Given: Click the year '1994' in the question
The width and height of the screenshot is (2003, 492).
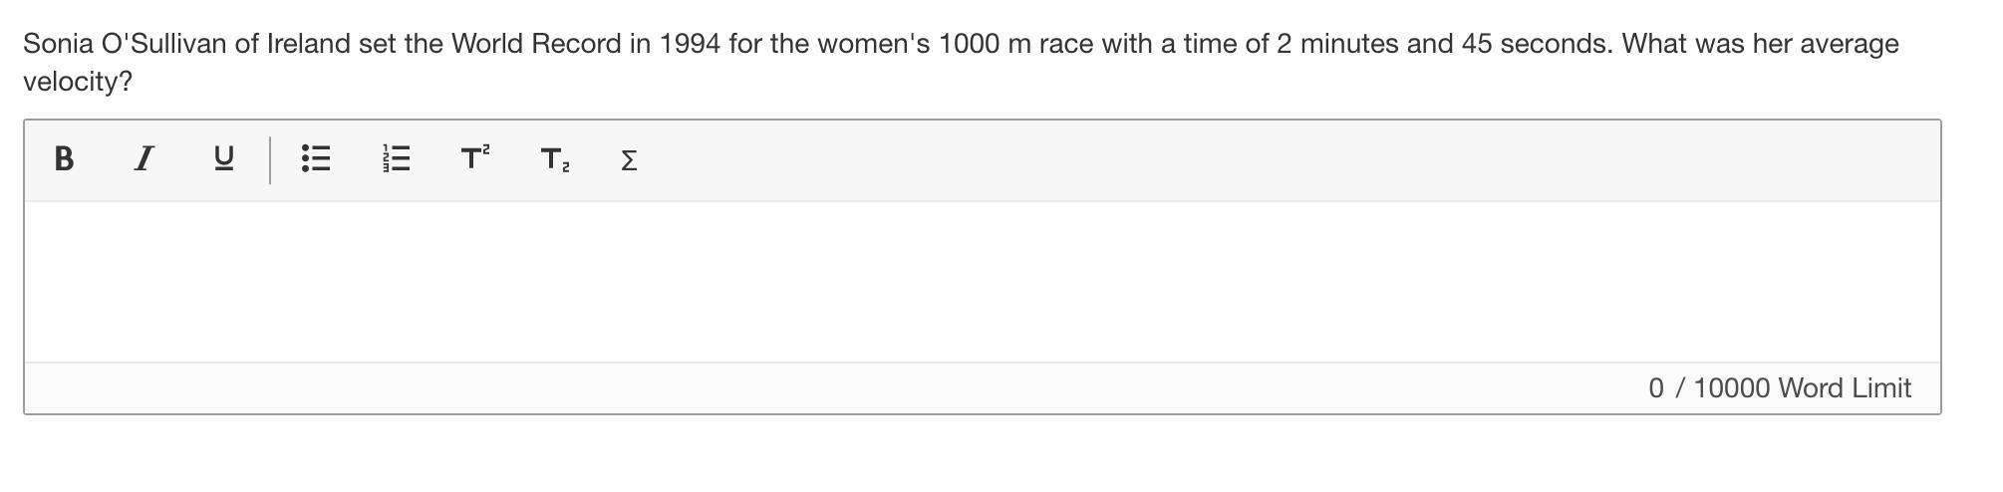Looking at the screenshot, I should tap(690, 44).
